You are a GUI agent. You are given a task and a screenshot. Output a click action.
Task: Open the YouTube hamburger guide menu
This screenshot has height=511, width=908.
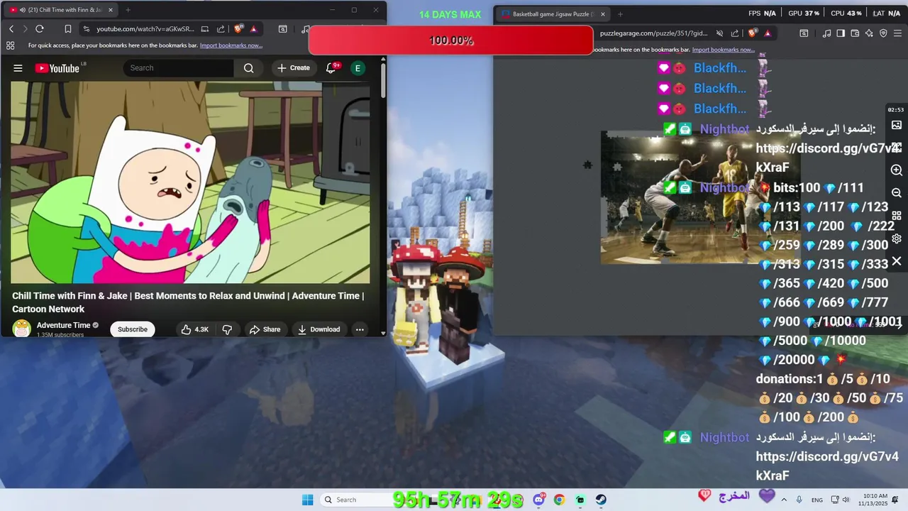point(18,68)
